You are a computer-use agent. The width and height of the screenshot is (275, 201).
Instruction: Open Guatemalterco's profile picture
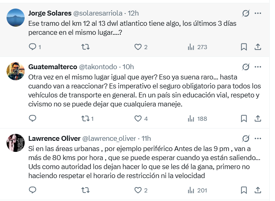(16, 72)
